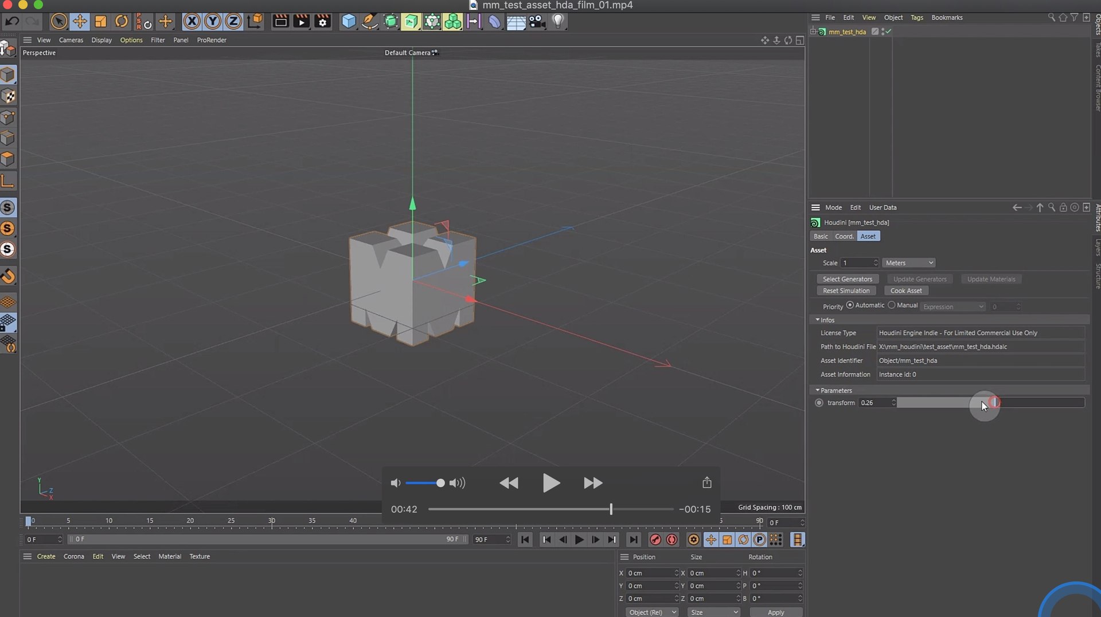
Task: Open Object Manager Tags menu
Action: click(916, 18)
